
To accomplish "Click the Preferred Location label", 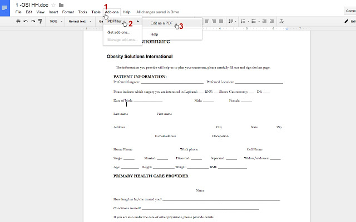I will [x=220, y=82].
